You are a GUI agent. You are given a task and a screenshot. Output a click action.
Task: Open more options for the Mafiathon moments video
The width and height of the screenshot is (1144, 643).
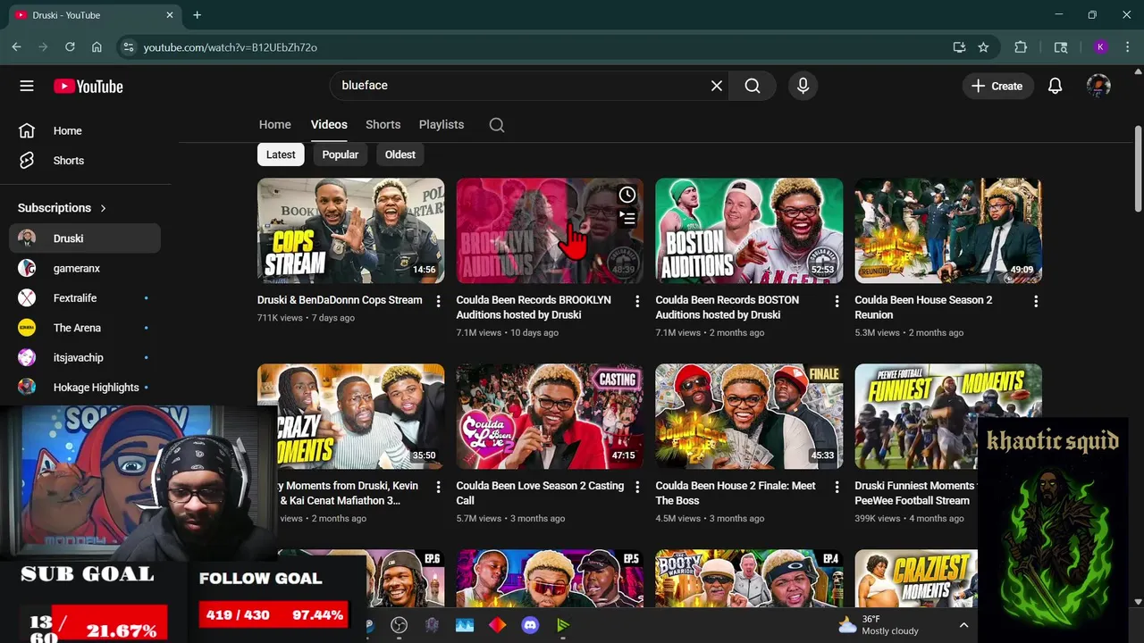(438, 488)
